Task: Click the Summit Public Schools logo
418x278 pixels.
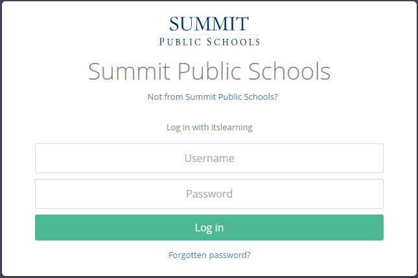Action: click(209, 30)
